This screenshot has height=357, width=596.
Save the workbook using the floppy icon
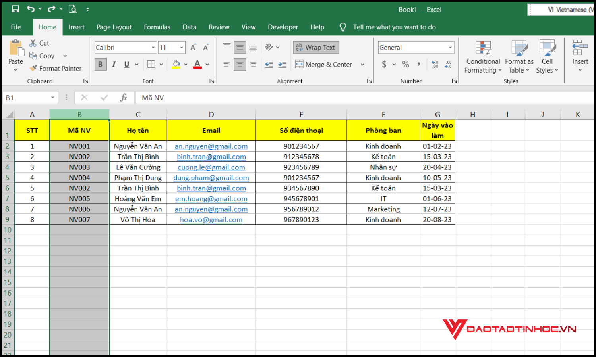pyautogui.click(x=15, y=9)
